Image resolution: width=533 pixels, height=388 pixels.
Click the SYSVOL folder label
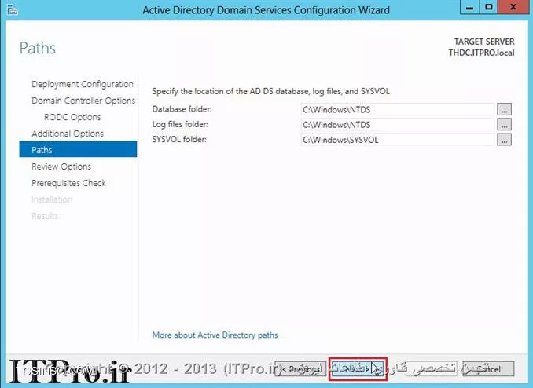coord(179,139)
